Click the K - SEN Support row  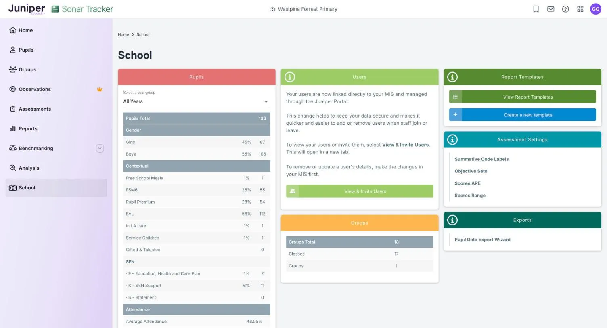tap(197, 286)
